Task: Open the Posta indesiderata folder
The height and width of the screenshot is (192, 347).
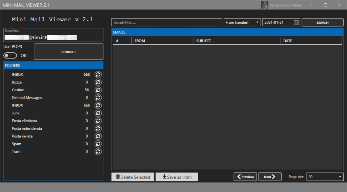Action: (x=27, y=129)
